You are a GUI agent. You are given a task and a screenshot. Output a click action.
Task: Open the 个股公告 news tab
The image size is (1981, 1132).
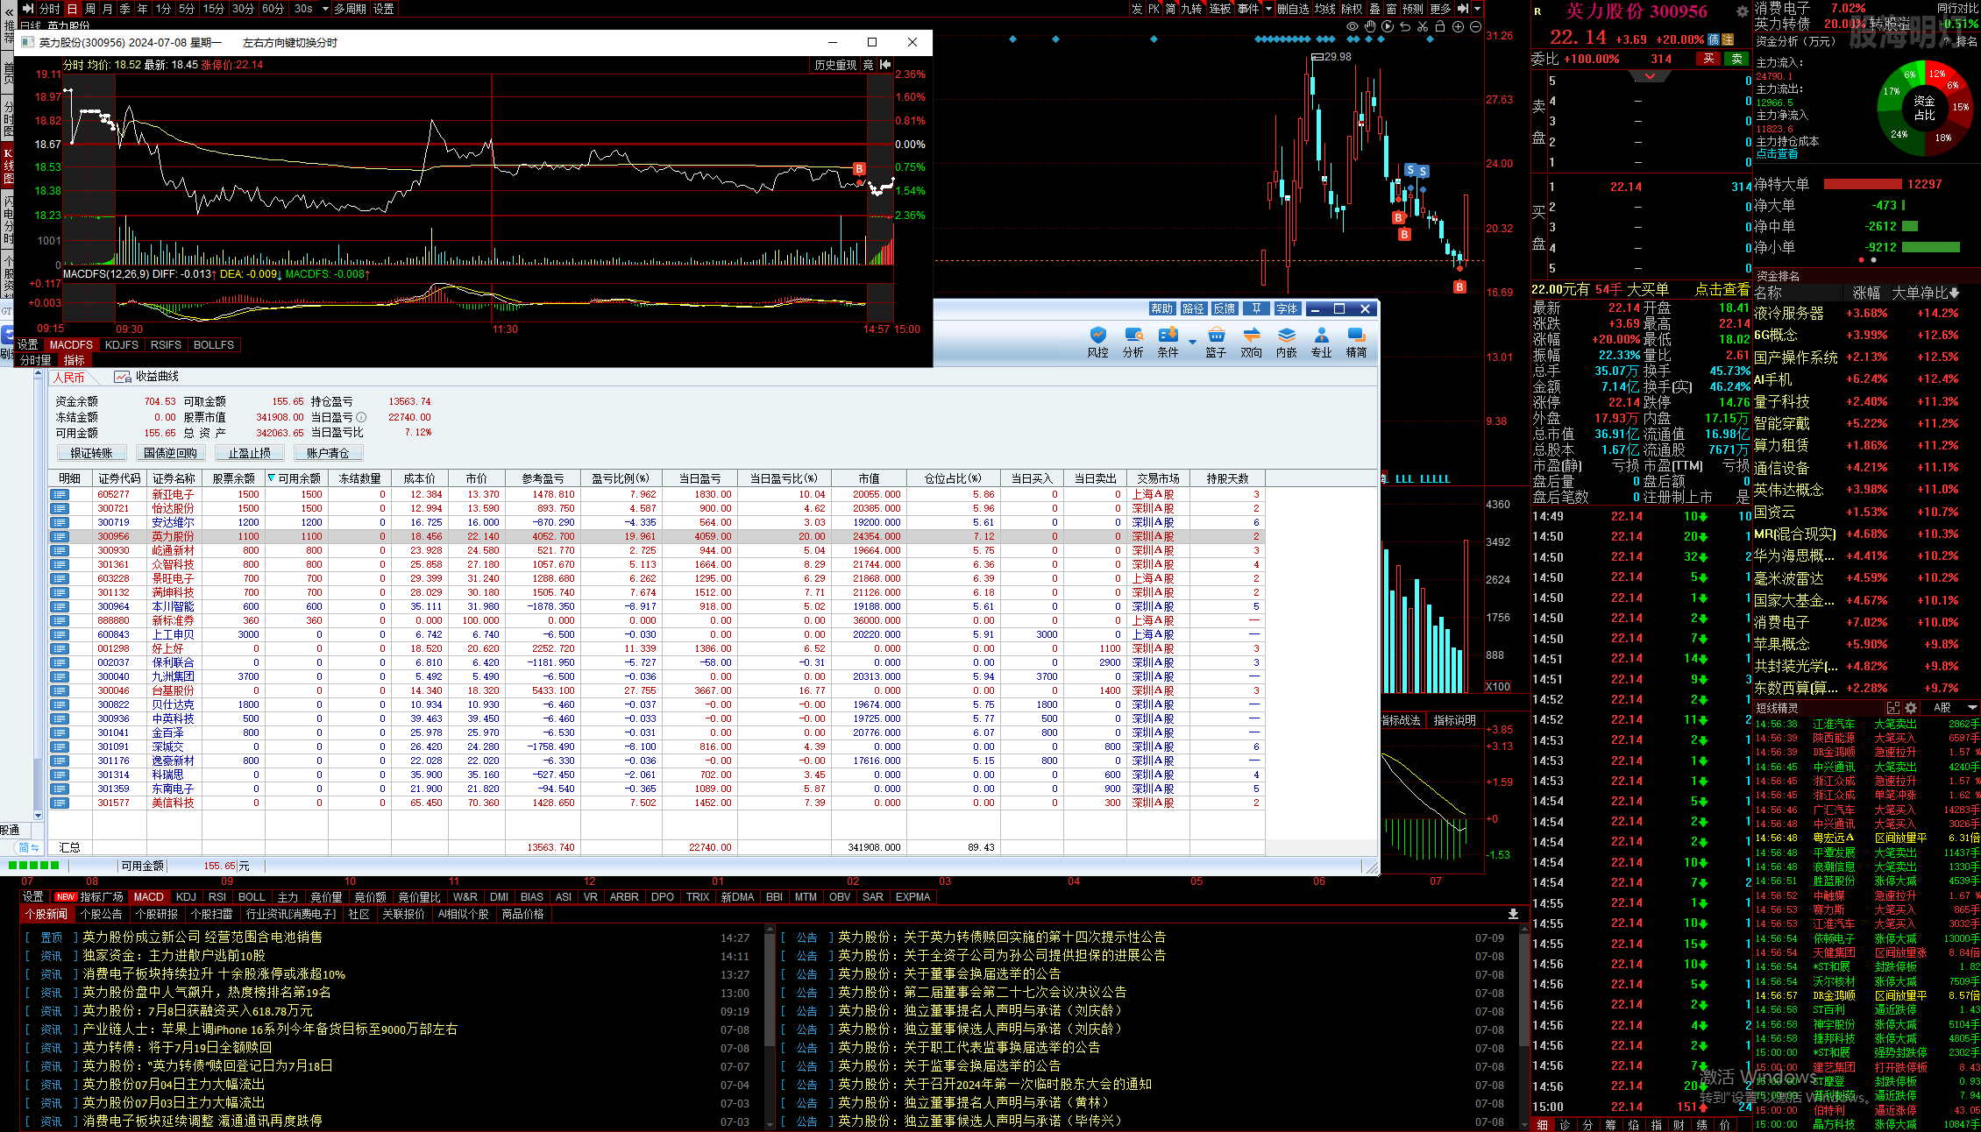pos(101,914)
